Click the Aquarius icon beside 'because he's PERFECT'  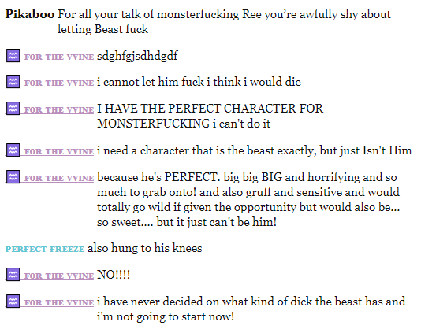(x=13, y=177)
